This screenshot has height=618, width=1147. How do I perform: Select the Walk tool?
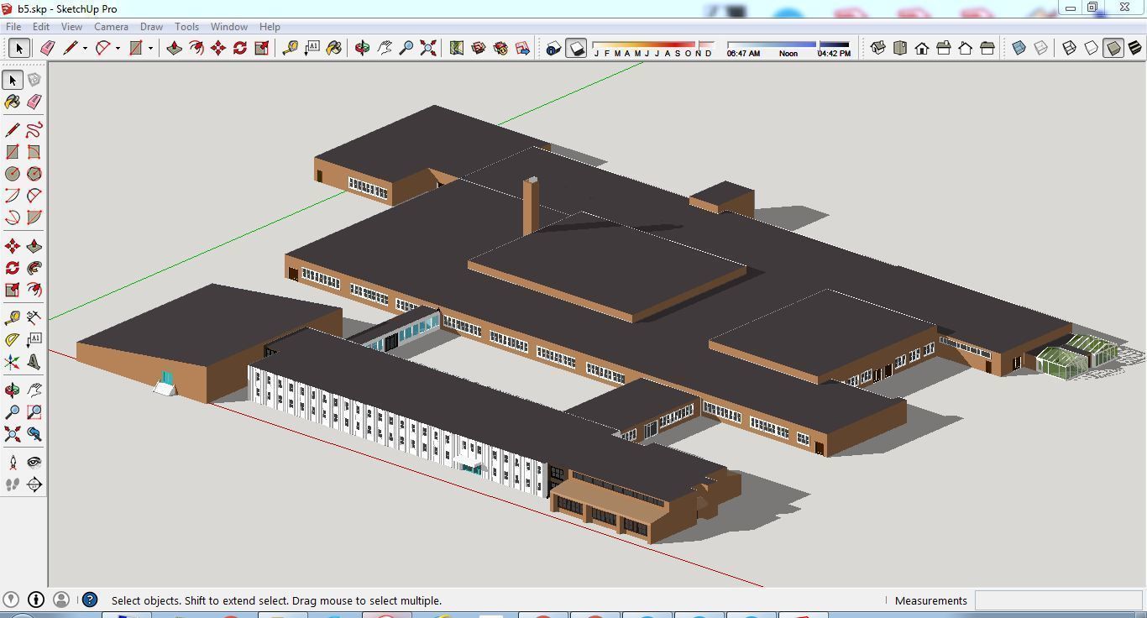click(12, 484)
